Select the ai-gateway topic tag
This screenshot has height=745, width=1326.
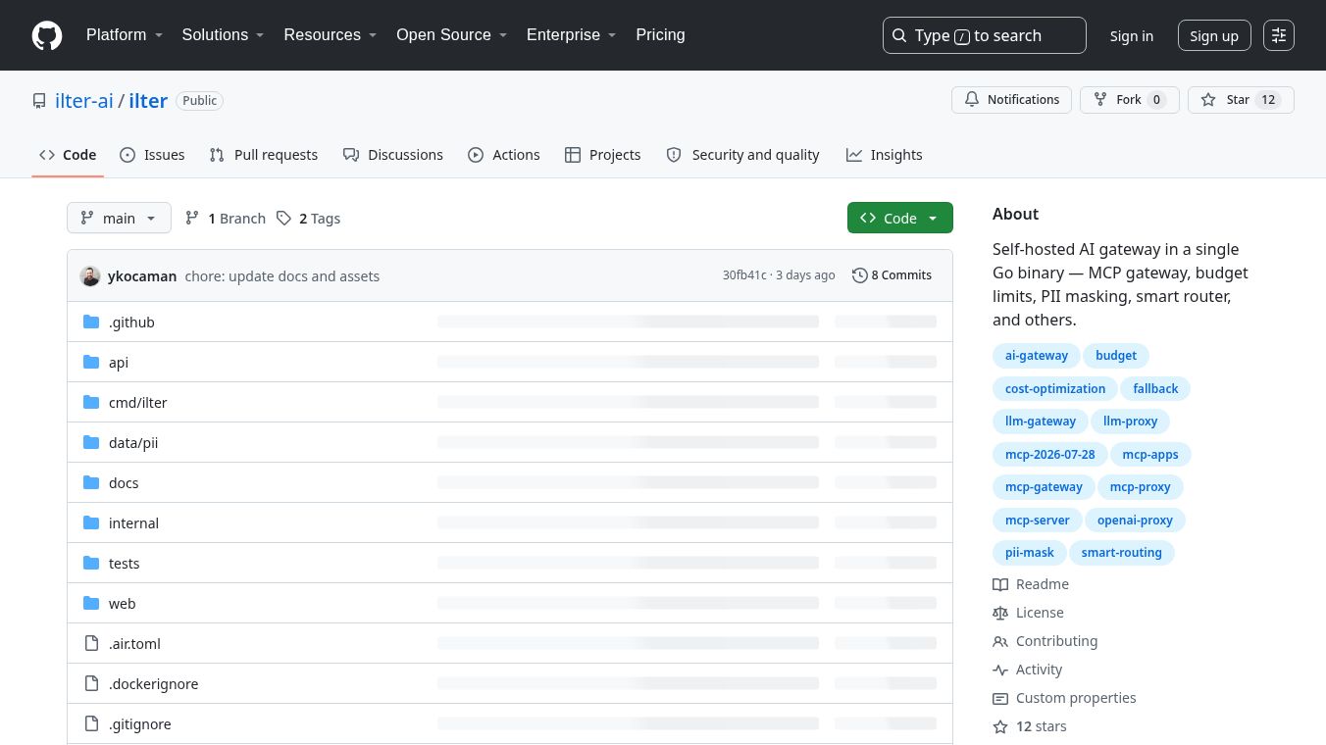pyautogui.click(x=1037, y=356)
